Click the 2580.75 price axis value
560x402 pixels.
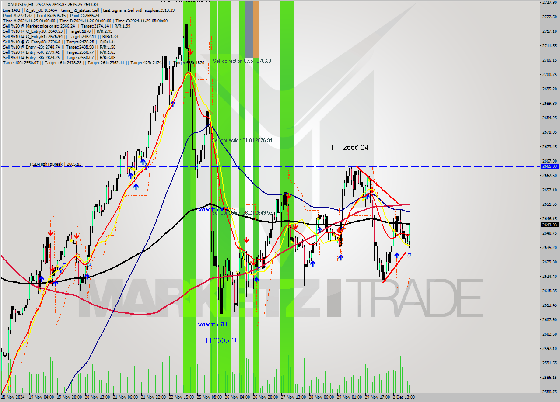[x=549, y=392]
